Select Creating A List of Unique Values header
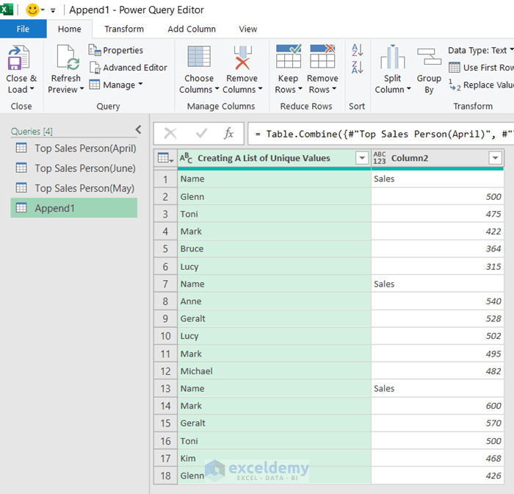Viewport: 514px width, 494px height. [x=264, y=158]
